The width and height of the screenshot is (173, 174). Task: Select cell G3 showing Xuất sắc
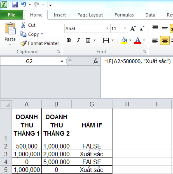point(92,154)
